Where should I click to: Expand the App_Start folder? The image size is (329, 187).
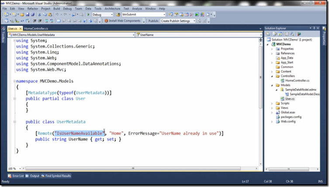[x=272, y=62]
